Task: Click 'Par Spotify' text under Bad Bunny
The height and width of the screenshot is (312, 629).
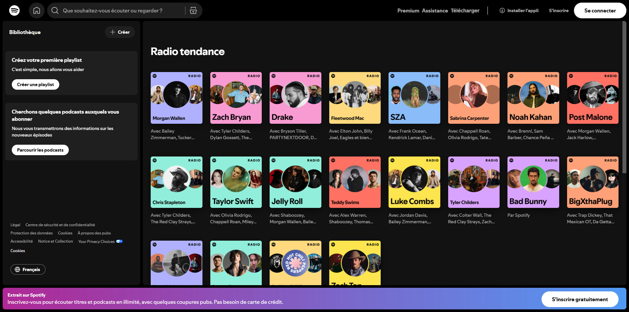Action: (x=519, y=215)
